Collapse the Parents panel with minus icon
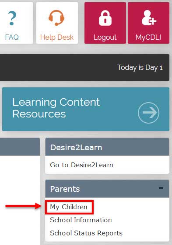This screenshot has width=172, height=245. pos(161,188)
